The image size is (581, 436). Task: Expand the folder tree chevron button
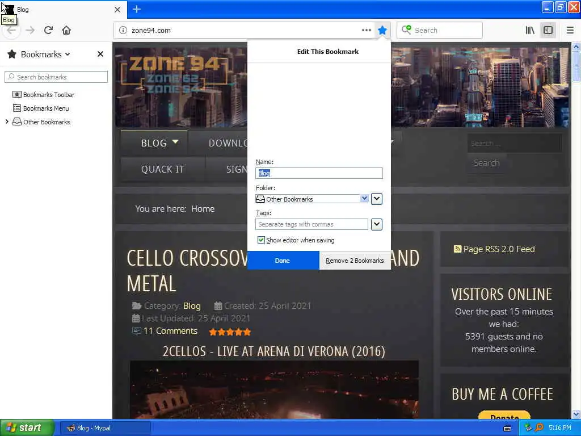[377, 199]
